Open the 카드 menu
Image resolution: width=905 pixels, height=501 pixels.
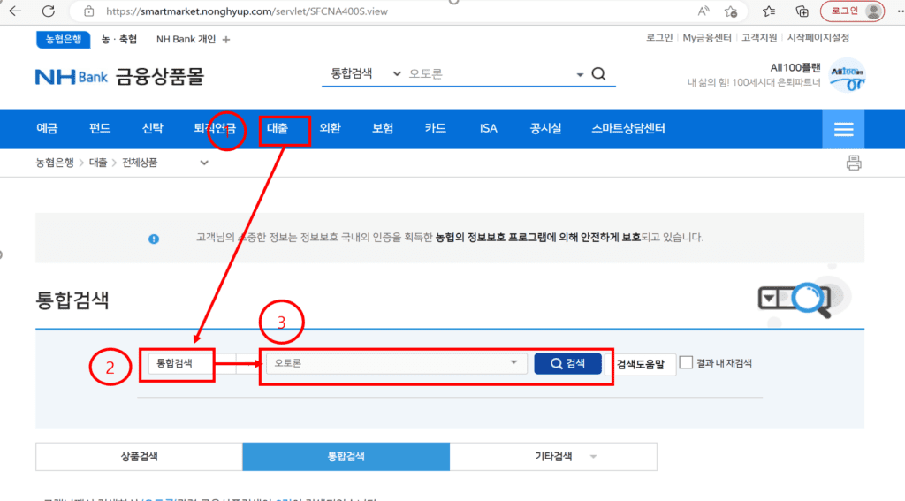click(x=435, y=128)
